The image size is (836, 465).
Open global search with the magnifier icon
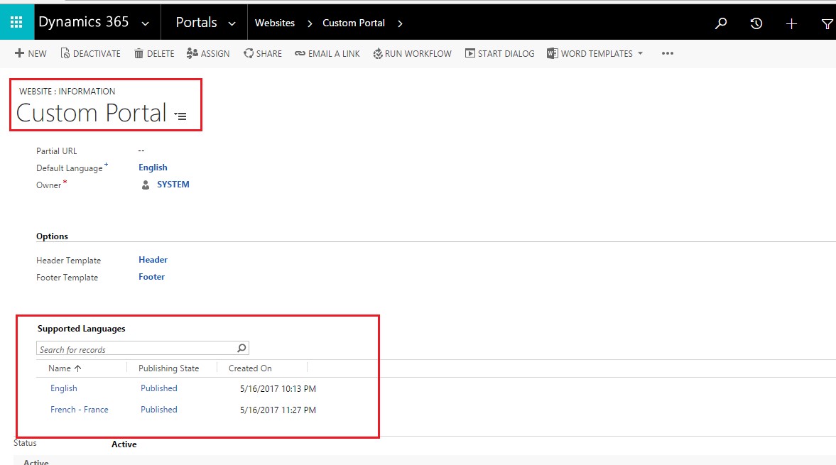[721, 23]
